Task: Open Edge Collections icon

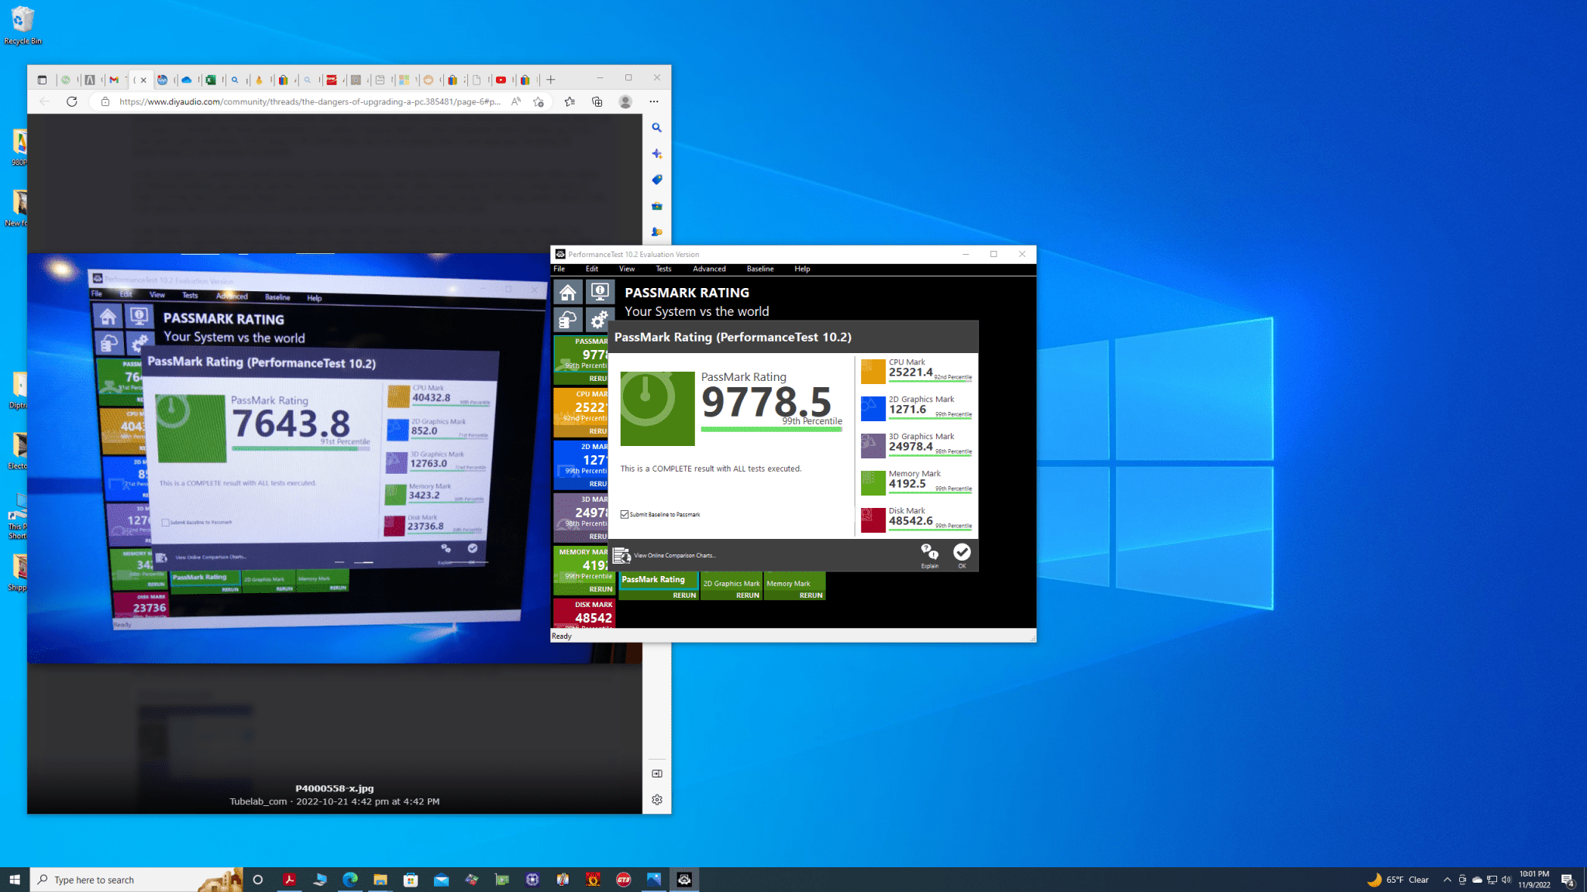Action: click(x=597, y=101)
